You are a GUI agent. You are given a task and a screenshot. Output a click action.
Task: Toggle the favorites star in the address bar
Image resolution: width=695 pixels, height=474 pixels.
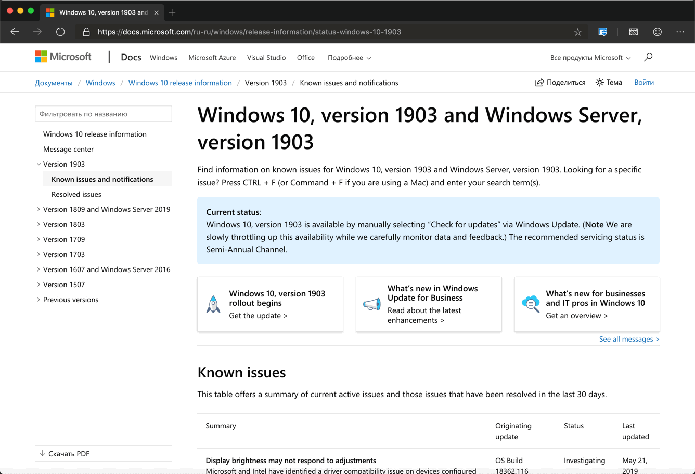click(577, 32)
